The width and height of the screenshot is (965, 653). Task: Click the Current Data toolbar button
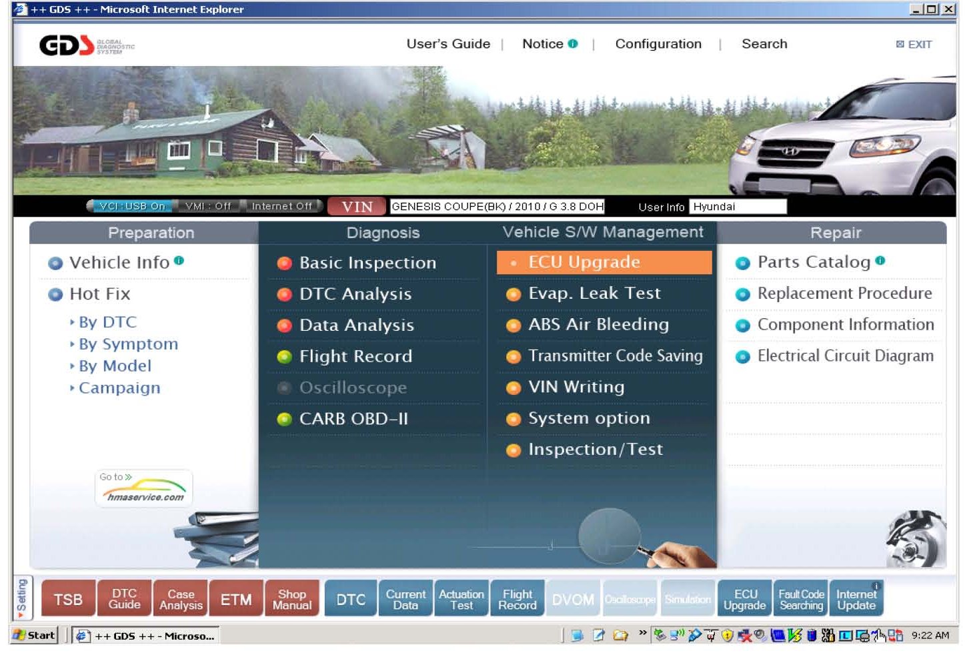(405, 599)
